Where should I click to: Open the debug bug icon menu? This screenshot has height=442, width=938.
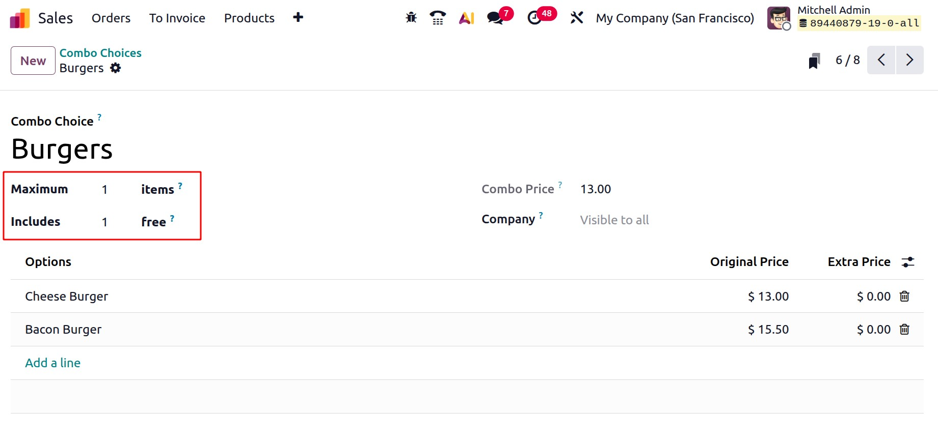[411, 18]
